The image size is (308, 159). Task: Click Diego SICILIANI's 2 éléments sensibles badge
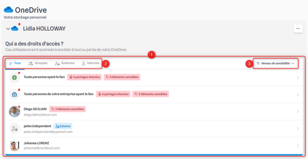(x=67, y=109)
